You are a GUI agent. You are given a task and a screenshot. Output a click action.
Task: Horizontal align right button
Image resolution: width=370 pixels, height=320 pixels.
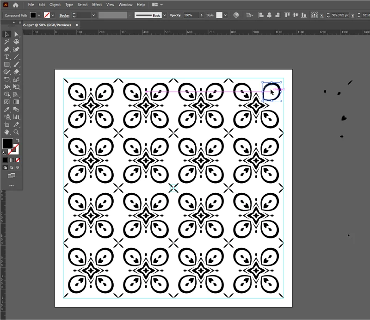click(278, 15)
